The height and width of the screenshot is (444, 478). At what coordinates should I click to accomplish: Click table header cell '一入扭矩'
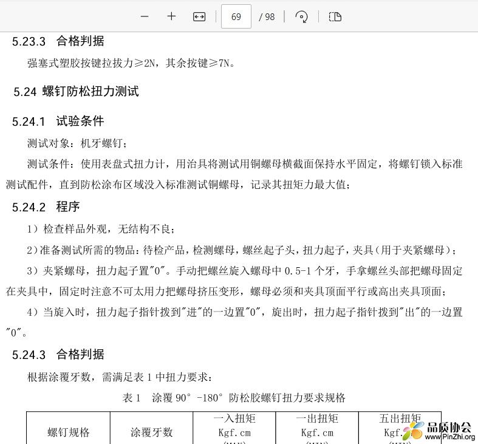[234, 428]
